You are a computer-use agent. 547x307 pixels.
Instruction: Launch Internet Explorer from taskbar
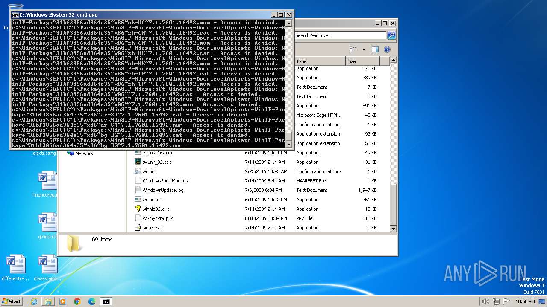34,301
